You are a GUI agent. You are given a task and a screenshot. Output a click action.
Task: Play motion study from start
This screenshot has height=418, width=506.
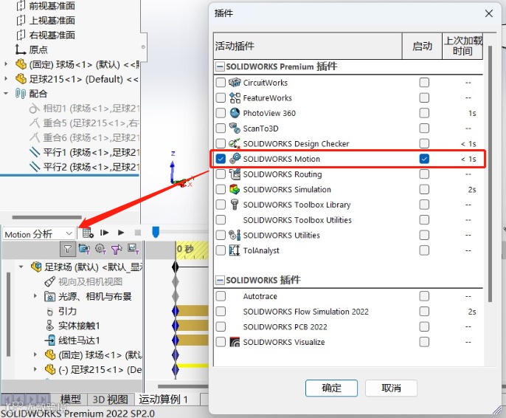point(104,233)
